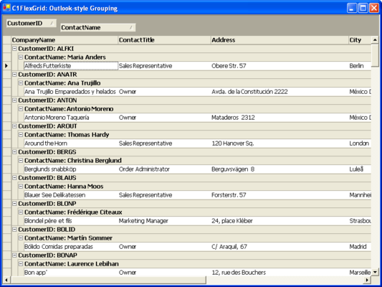The height and width of the screenshot is (287, 382).
Task: Collapse the ContactName: Thomas Hardy node
Action: pyautogui.click(x=21, y=135)
